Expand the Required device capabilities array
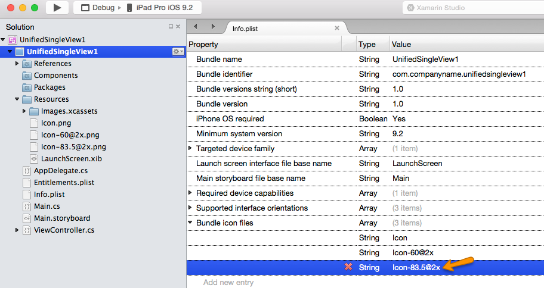Viewport: 544px width, 288px height. click(x=190, y=192)
